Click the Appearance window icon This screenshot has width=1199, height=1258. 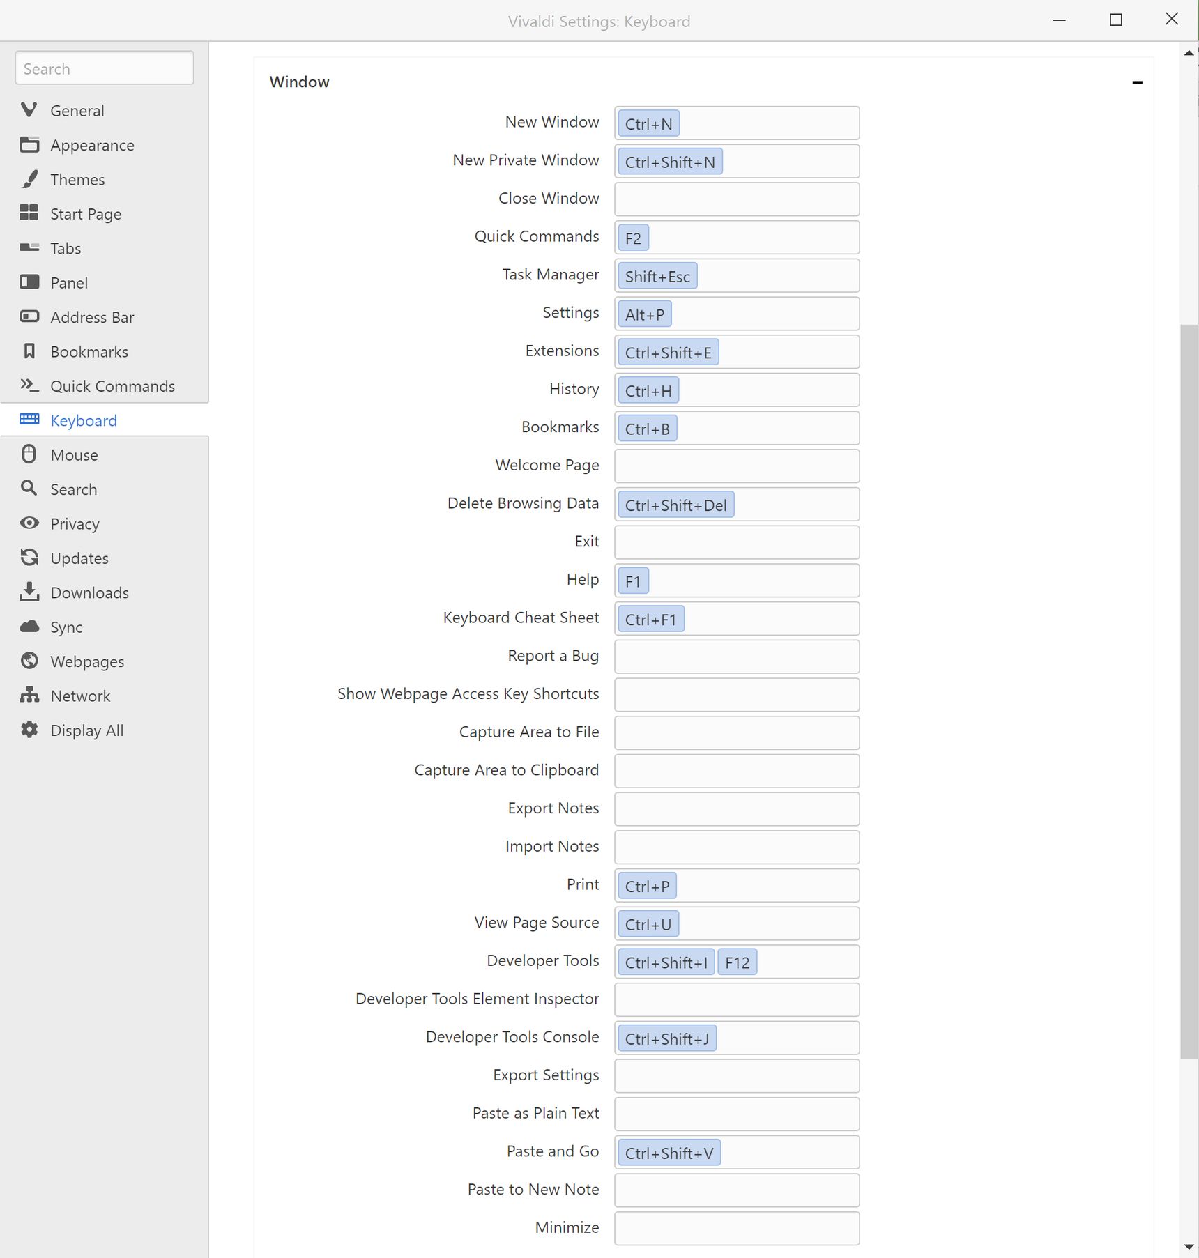click(x=29, y=144)
